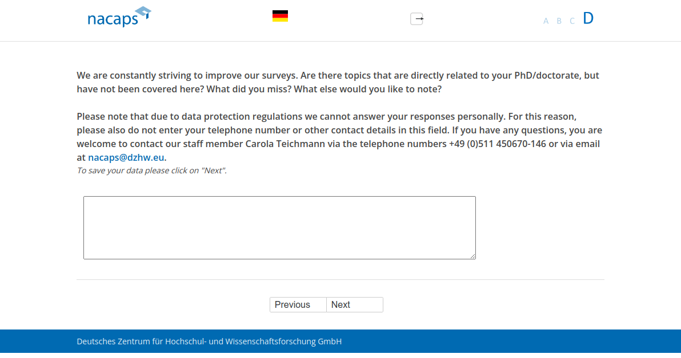The image size is (681, 358).
Task: Open the nacaps@dzhw.eu email link
Action: [x=126, y=157]
